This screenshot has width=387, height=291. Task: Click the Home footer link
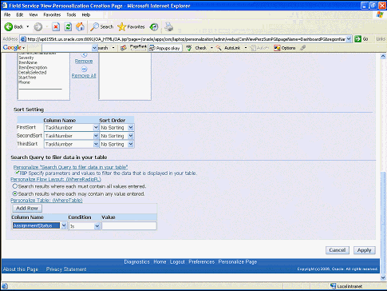[160, 261]
